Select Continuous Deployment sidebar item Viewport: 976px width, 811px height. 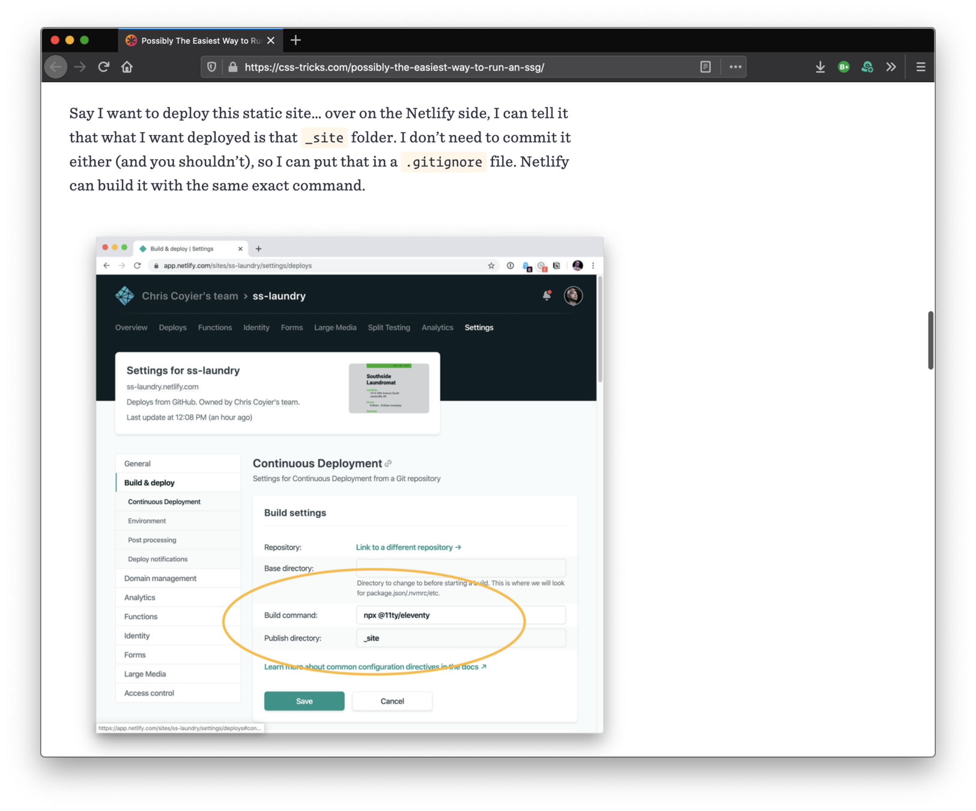[x=178, y=502]
